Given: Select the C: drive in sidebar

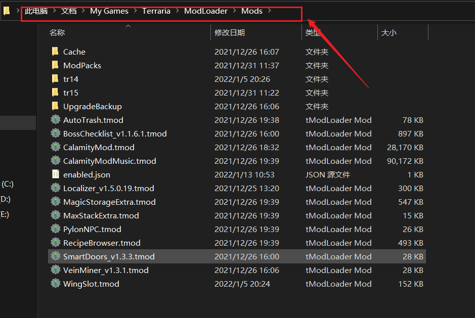Looking at the screenshot, I should tap(7, 184).
